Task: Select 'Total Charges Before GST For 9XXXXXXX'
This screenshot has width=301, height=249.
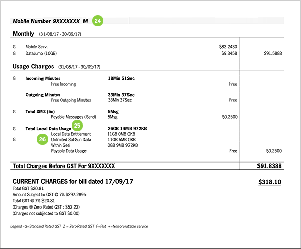Action: (64, 166)
